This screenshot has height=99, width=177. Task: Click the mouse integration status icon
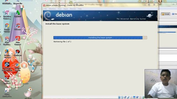tap(143, 97)
